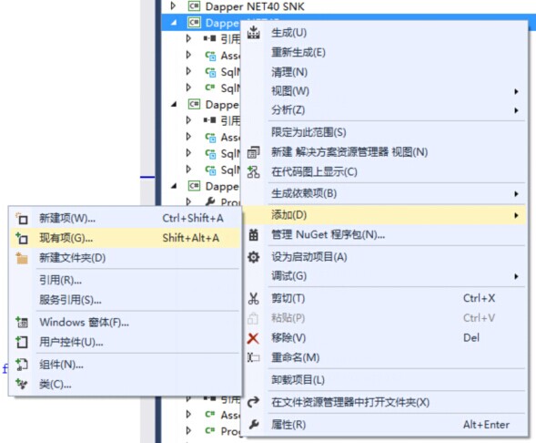
Task: Click the 生成依赖项(B) submenu arrow
Action: coord(516,194)
